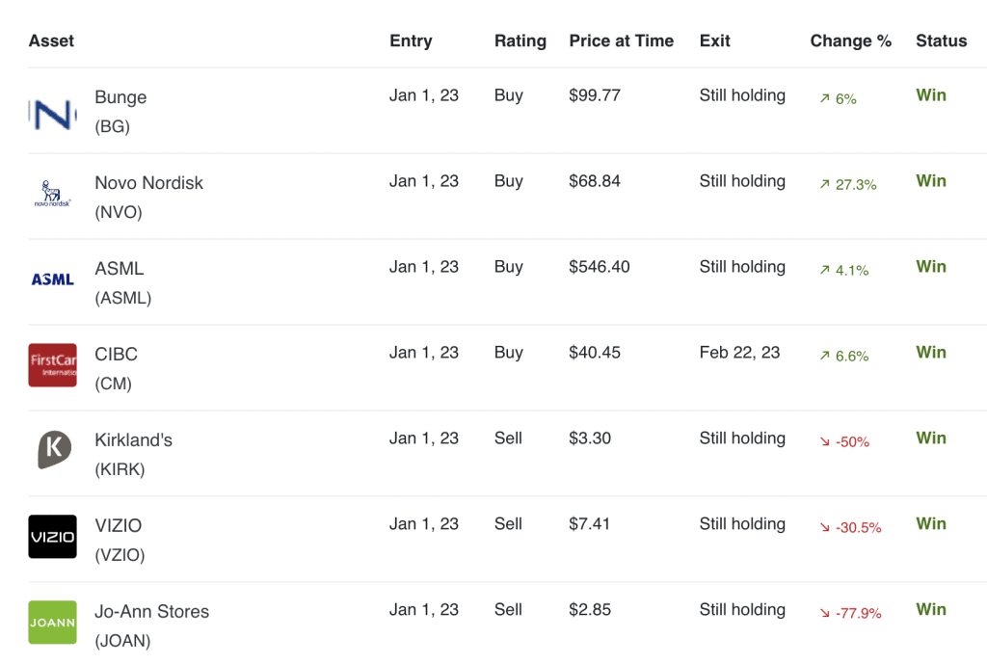Click the Price at Time header
This screenshot has width=987, height=664.
(x=621, y=40)
